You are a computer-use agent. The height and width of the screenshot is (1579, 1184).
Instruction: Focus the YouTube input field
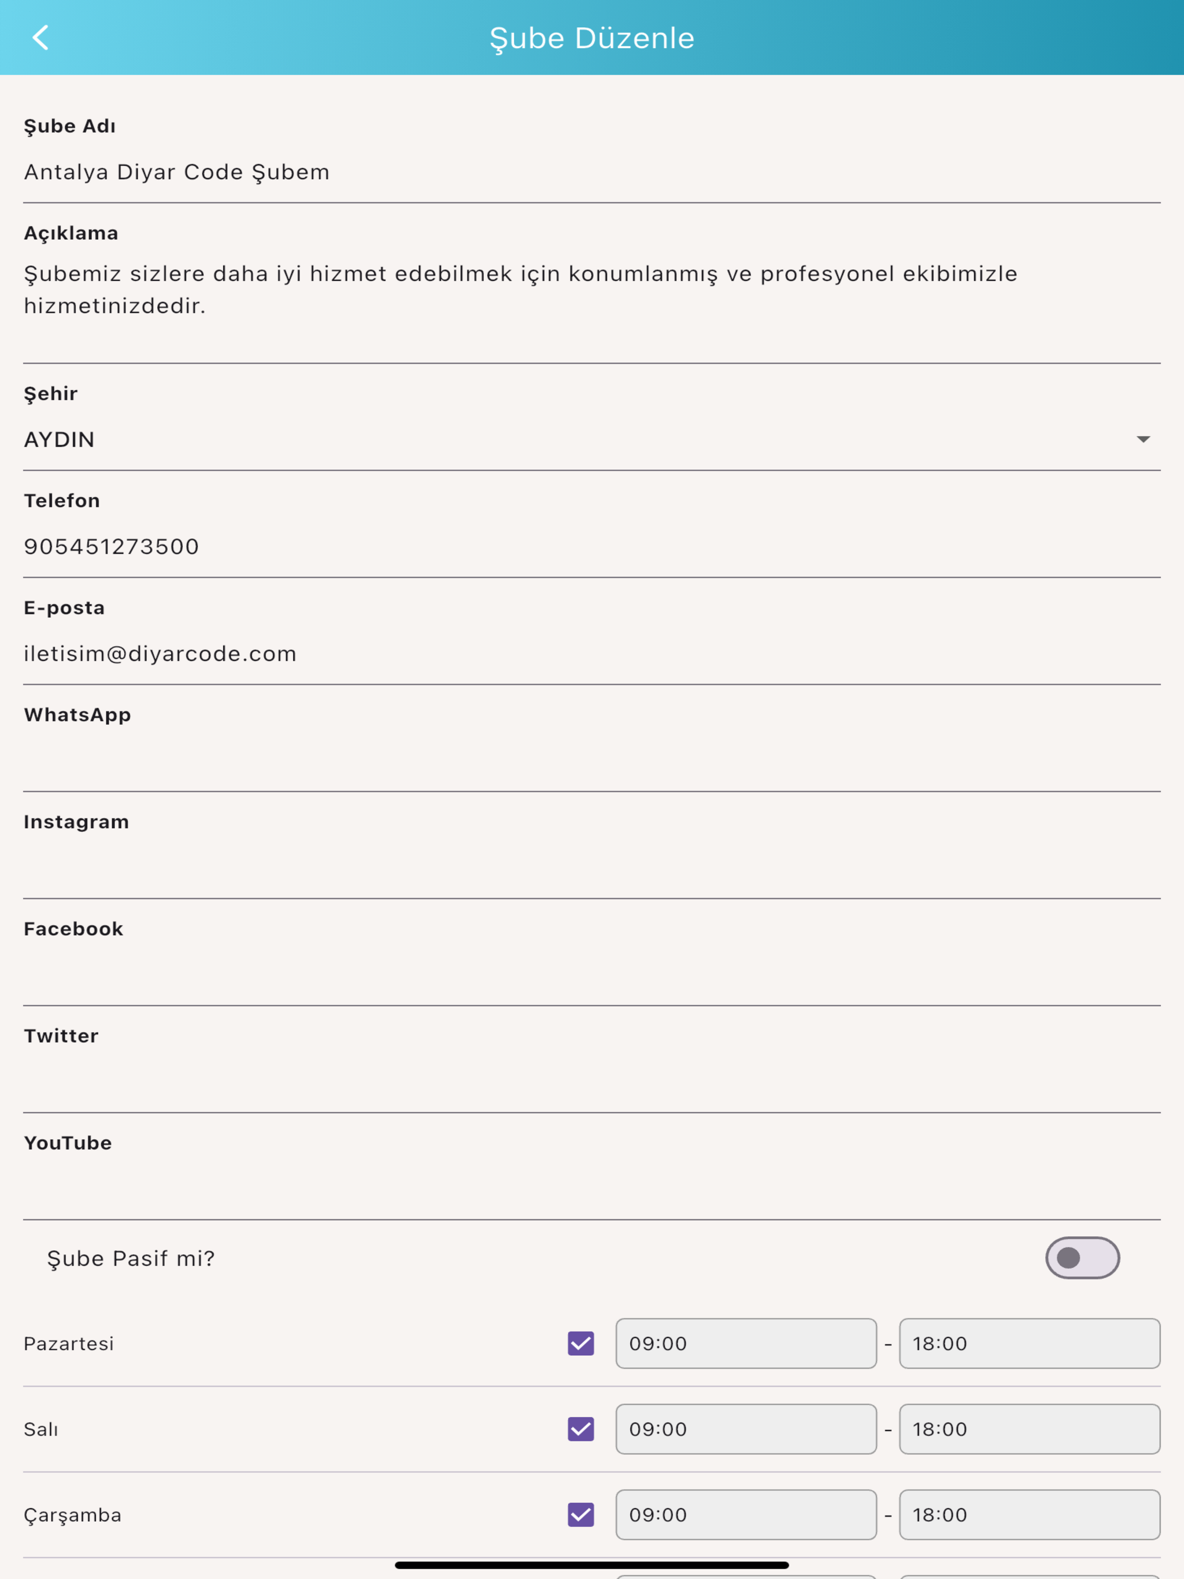[x=591, y=1189]
